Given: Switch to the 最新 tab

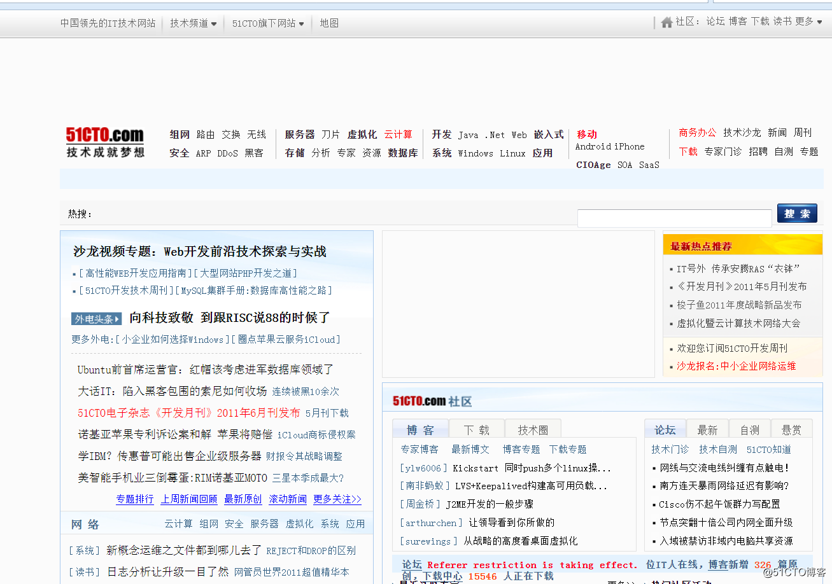Looking at the screenshot, I should coord(707,430).
